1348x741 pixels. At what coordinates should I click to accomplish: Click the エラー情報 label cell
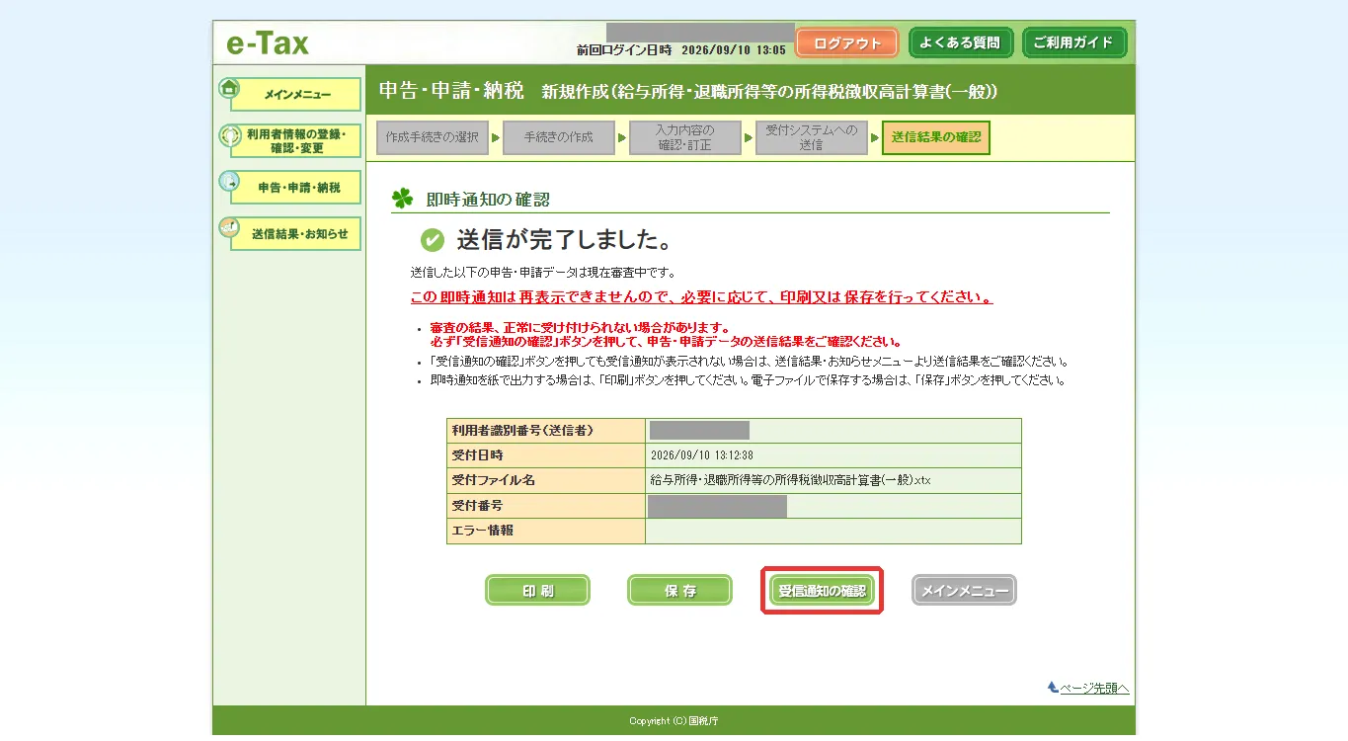(546, 531)
